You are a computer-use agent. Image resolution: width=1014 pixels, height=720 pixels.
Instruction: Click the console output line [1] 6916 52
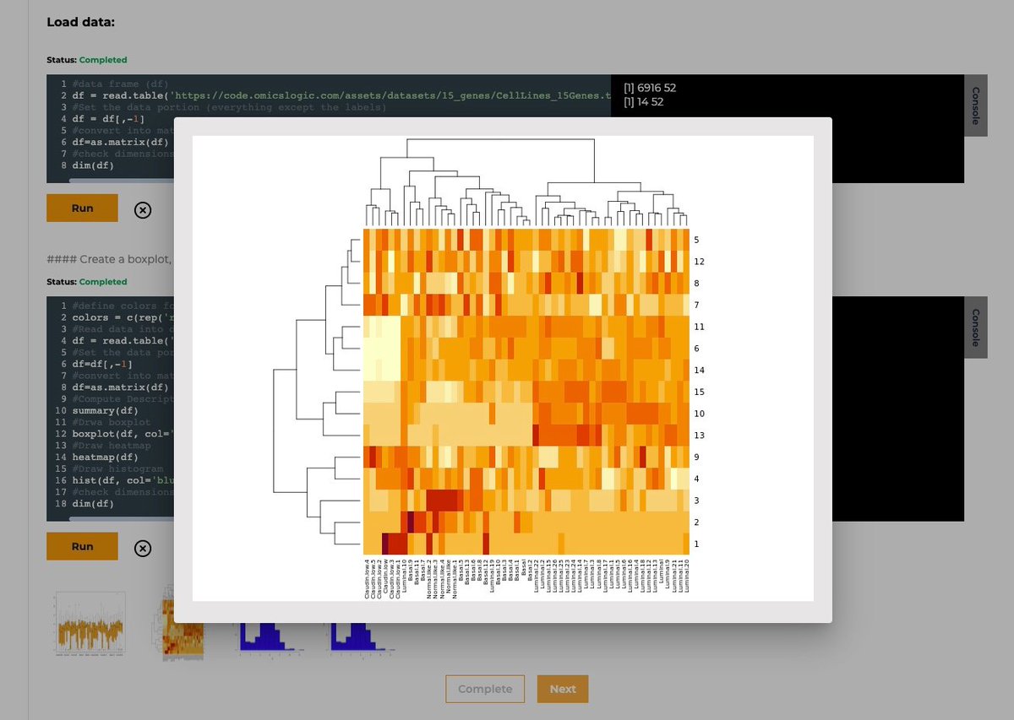pos(649,87)
